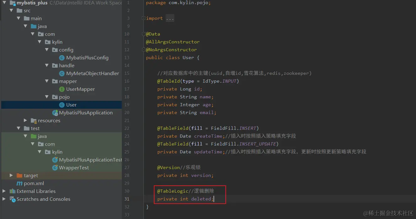Click the Maven pom.xml file icon

click(x=19, y=183)
